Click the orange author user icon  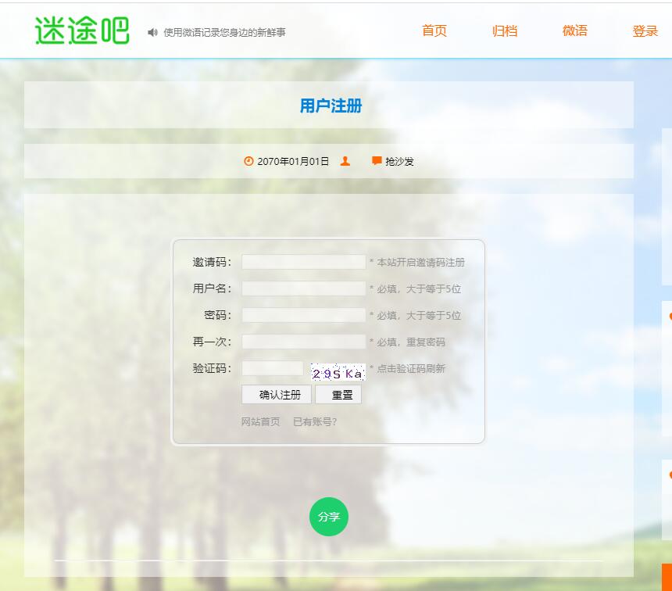(345, 161)
